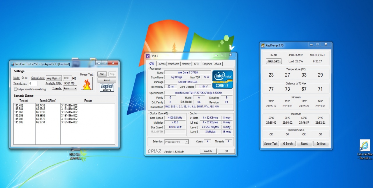The height and width of the screenshot is (188, 373).
Task: Click the Linpack speed value 66.9734
Action: [41, 122]
